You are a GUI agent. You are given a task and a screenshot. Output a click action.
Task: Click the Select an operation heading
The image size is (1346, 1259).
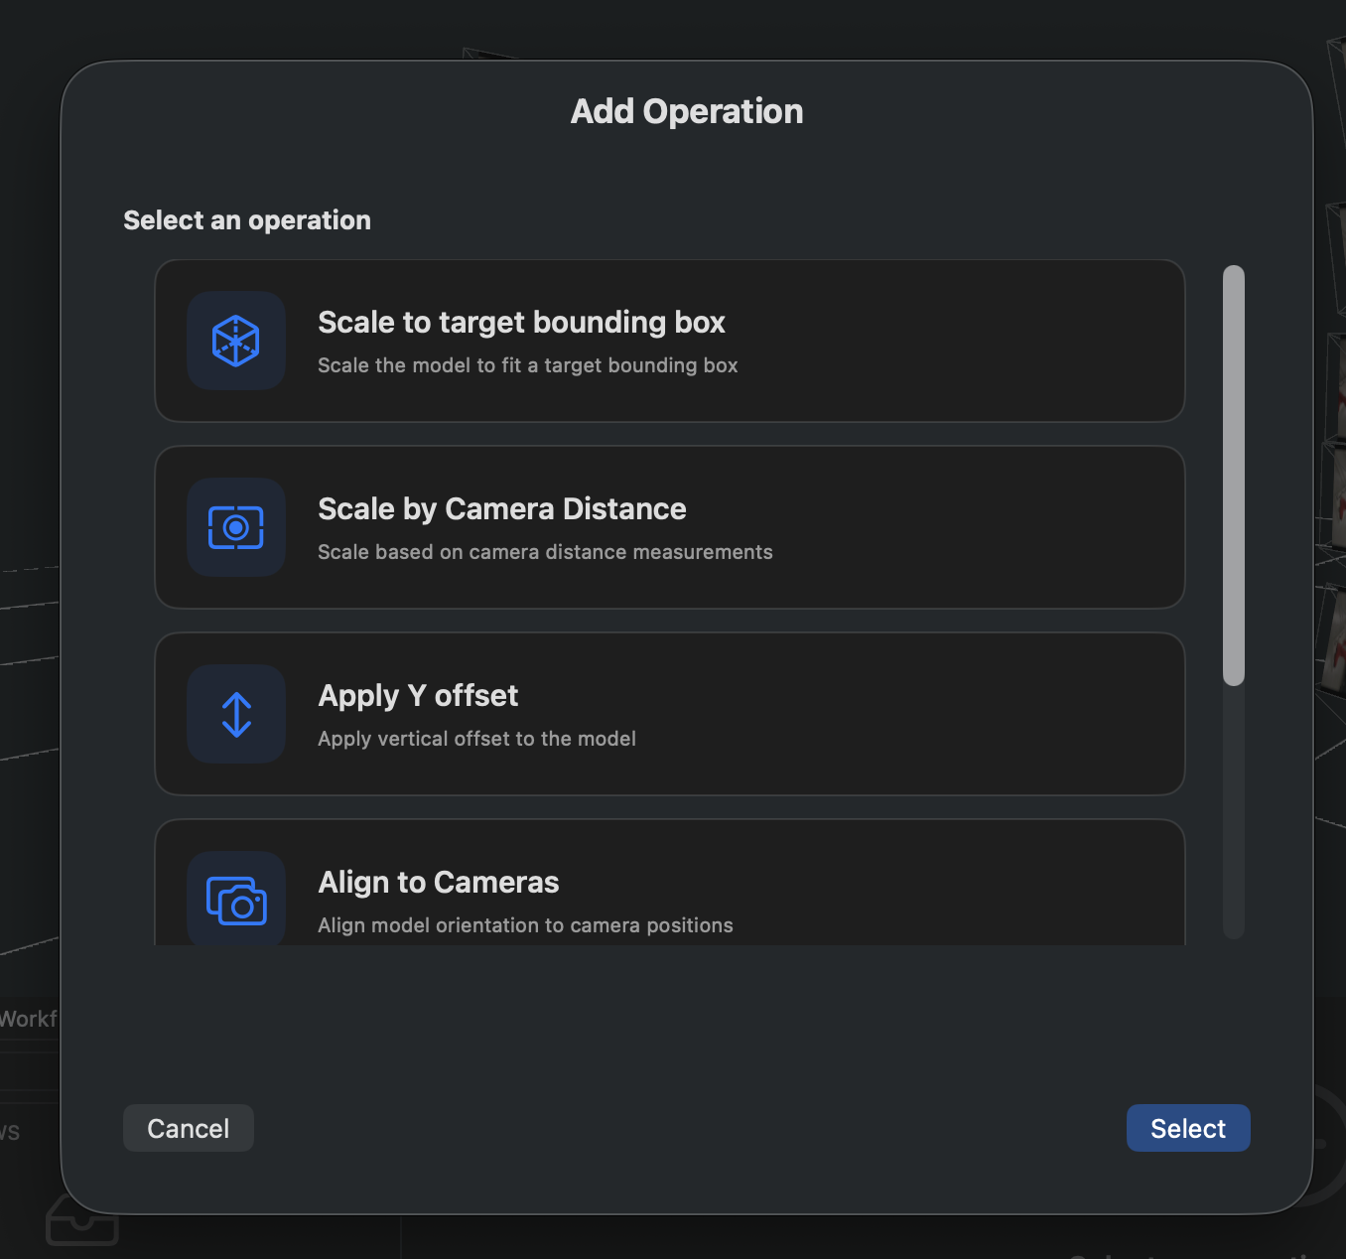pos(246,219)
